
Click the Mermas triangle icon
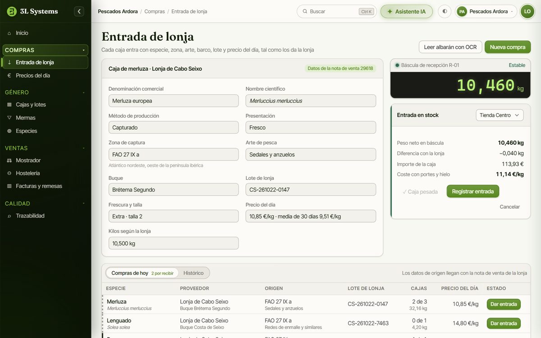[x=9, y=118]
